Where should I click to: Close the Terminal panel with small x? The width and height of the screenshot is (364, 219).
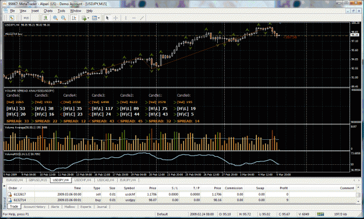[4, 186]
